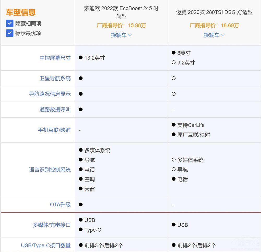Open the 导航路况信息显示 parameter link
Viewport: 261px width, 252px height.
[x=50, y=94]
